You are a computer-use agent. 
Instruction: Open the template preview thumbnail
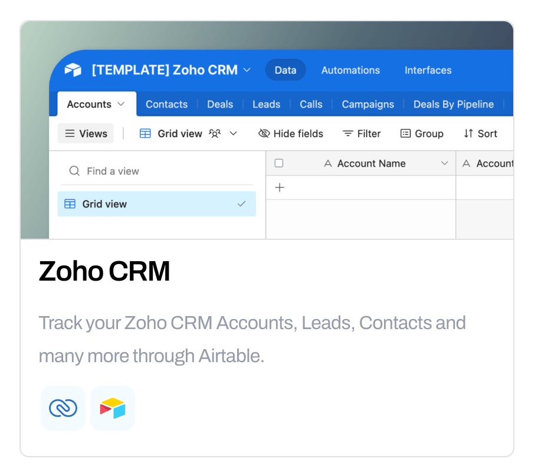(267, 130)
